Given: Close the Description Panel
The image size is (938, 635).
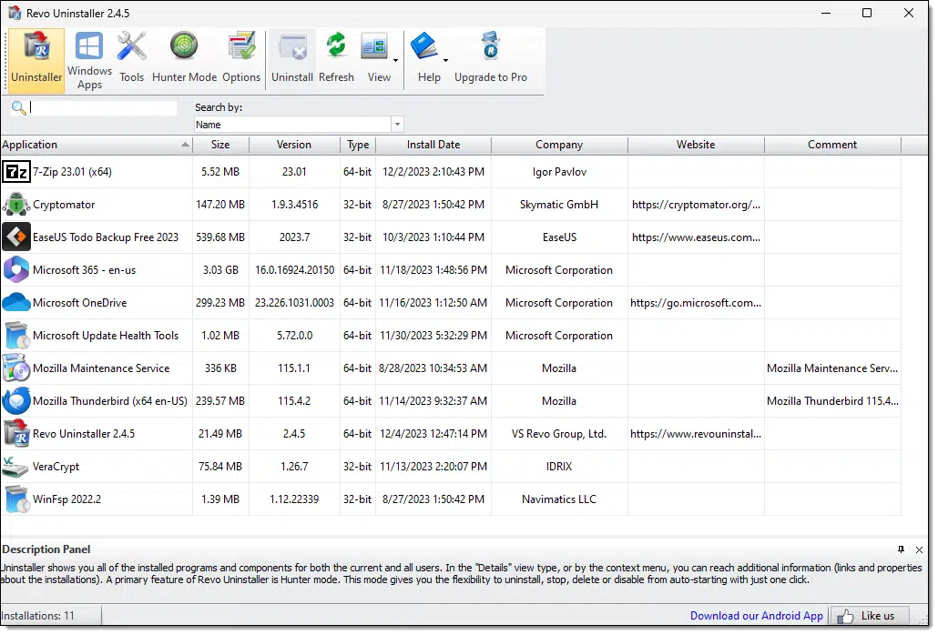Looking at the screenshot, I should (920, 549).
